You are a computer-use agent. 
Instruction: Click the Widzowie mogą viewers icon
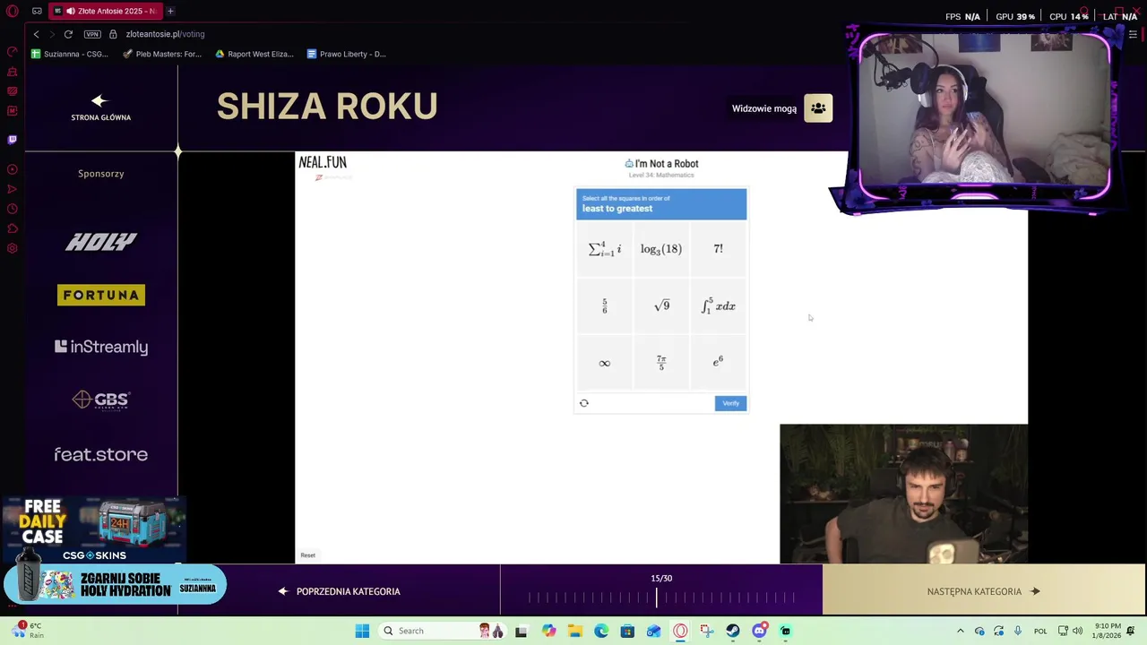pos(818,108)
